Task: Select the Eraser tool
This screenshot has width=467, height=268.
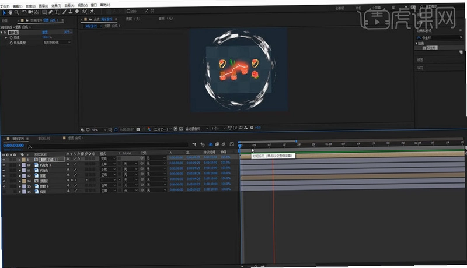Action: (x=77, y=12)
